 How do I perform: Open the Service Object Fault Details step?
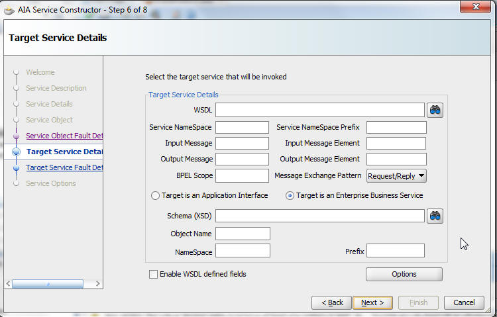(x=64, y=136)
